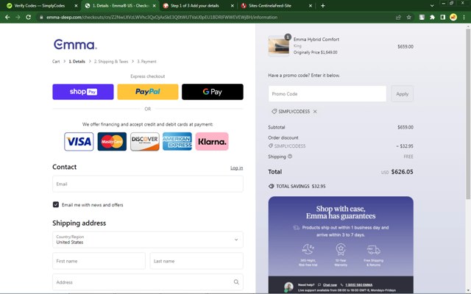Open the extensions puzzle icon
Image resolution: width=471 pixels, height=294 pixels.
pyautogui.click(x=432, y=18)
